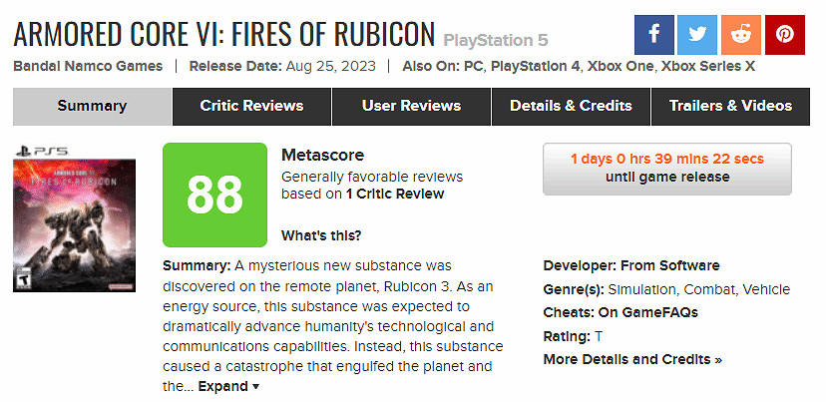Switch to the Critic Reviews tab
Viewport: 826px width, 402px height.
(251, 106)
